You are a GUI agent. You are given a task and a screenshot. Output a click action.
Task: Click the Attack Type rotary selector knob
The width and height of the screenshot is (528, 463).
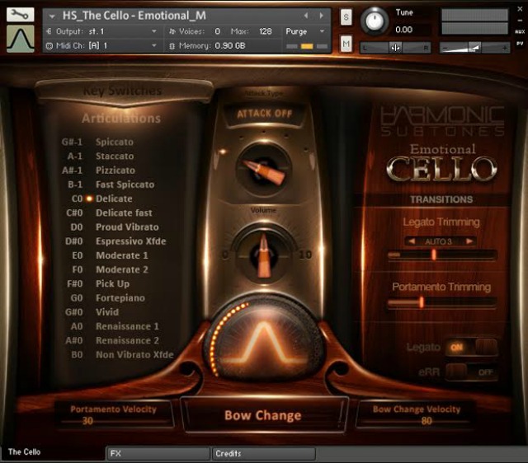(264, 170)
